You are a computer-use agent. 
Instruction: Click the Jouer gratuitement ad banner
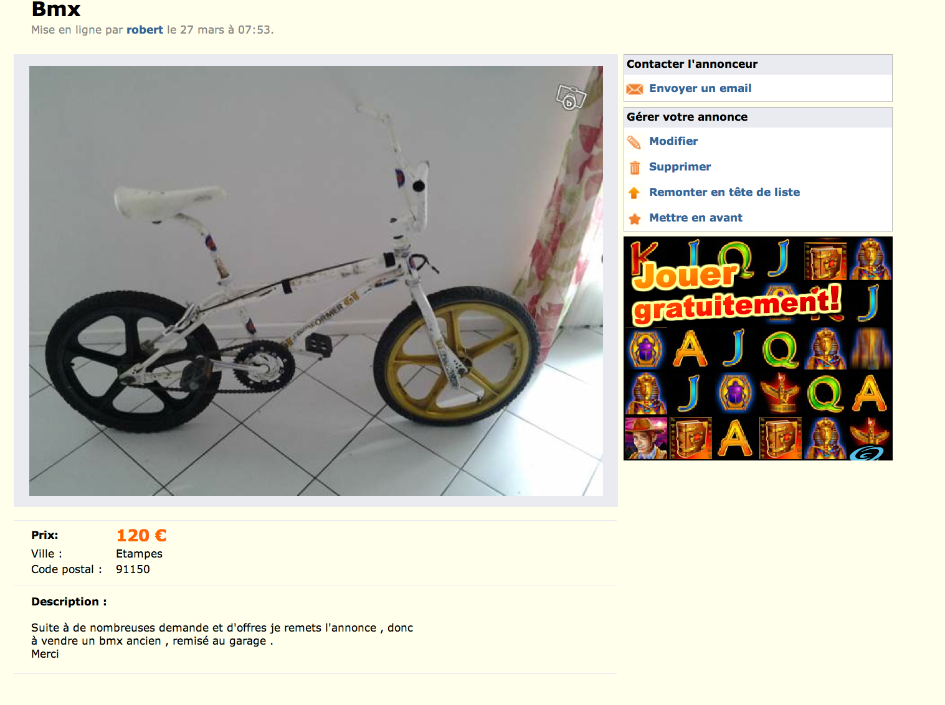pyautogui.click(x=758, y=348)
